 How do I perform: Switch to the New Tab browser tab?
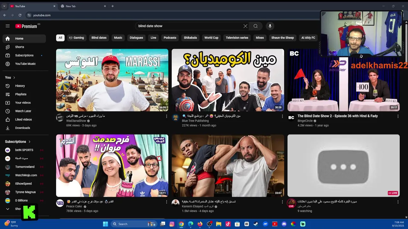(x=83, y=6)
